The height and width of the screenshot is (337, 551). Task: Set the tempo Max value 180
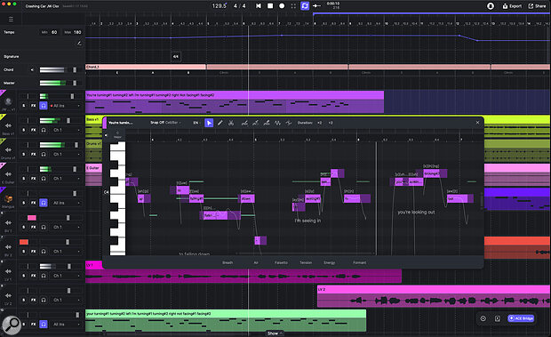coord(77,32)
